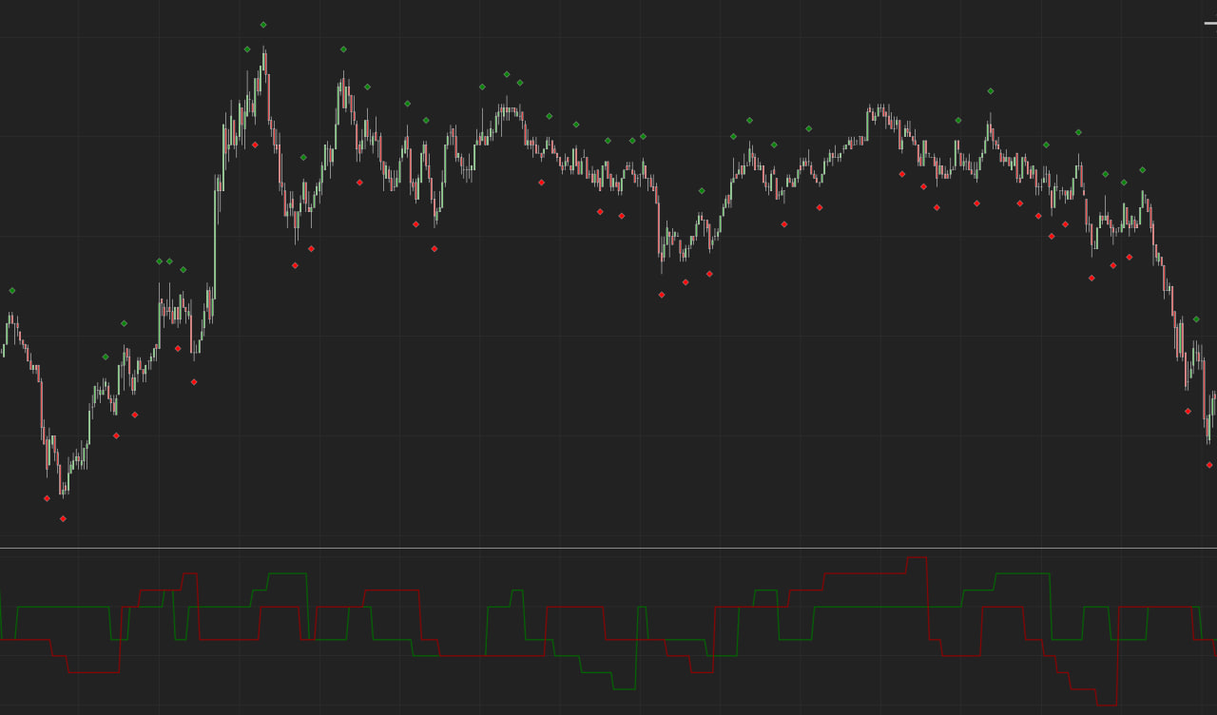Click the highest green diamond above the chart peak
1217x715 pixels.
tap(263, 25)
